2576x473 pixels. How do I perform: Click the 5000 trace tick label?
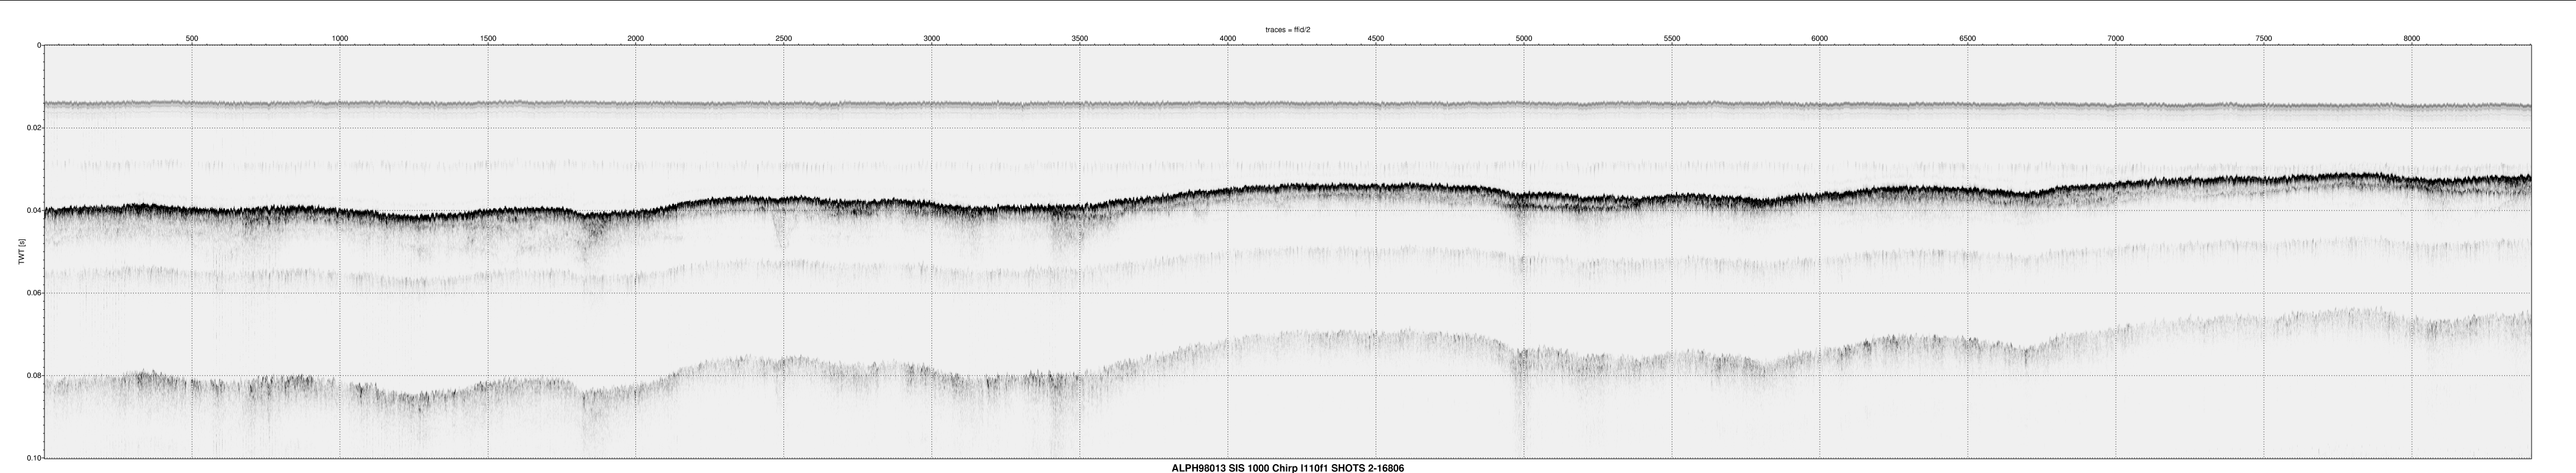pyautogui.click(x=1524, y=38)
